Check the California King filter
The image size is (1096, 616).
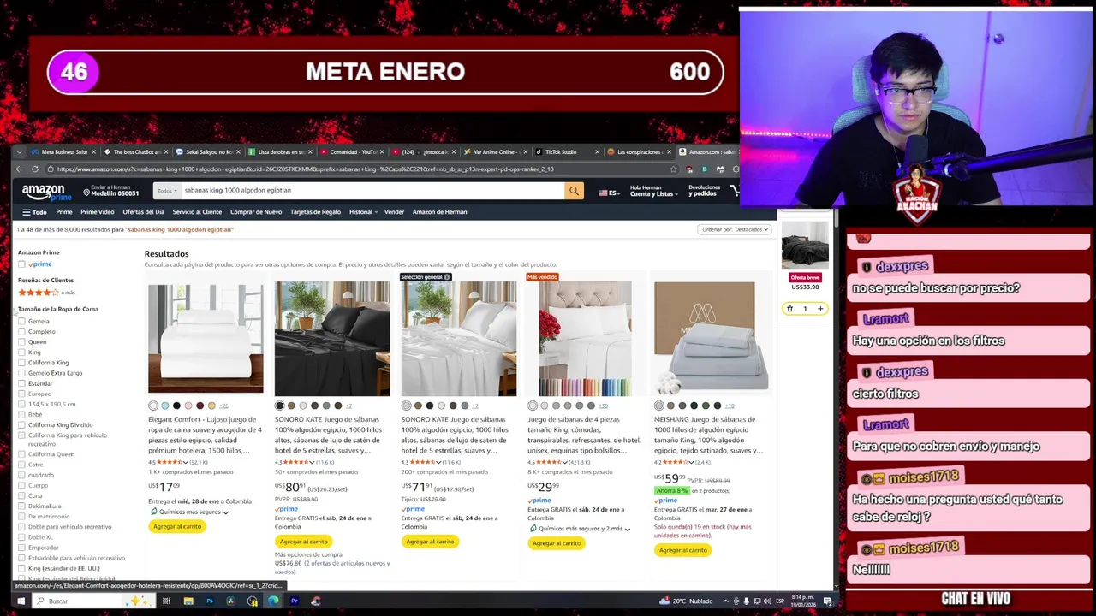click(x=21, y=363)
